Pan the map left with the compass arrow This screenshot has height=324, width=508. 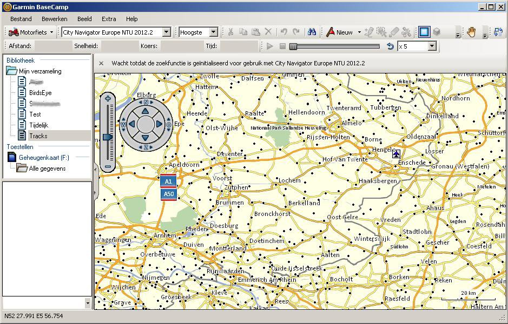(132, 124)
